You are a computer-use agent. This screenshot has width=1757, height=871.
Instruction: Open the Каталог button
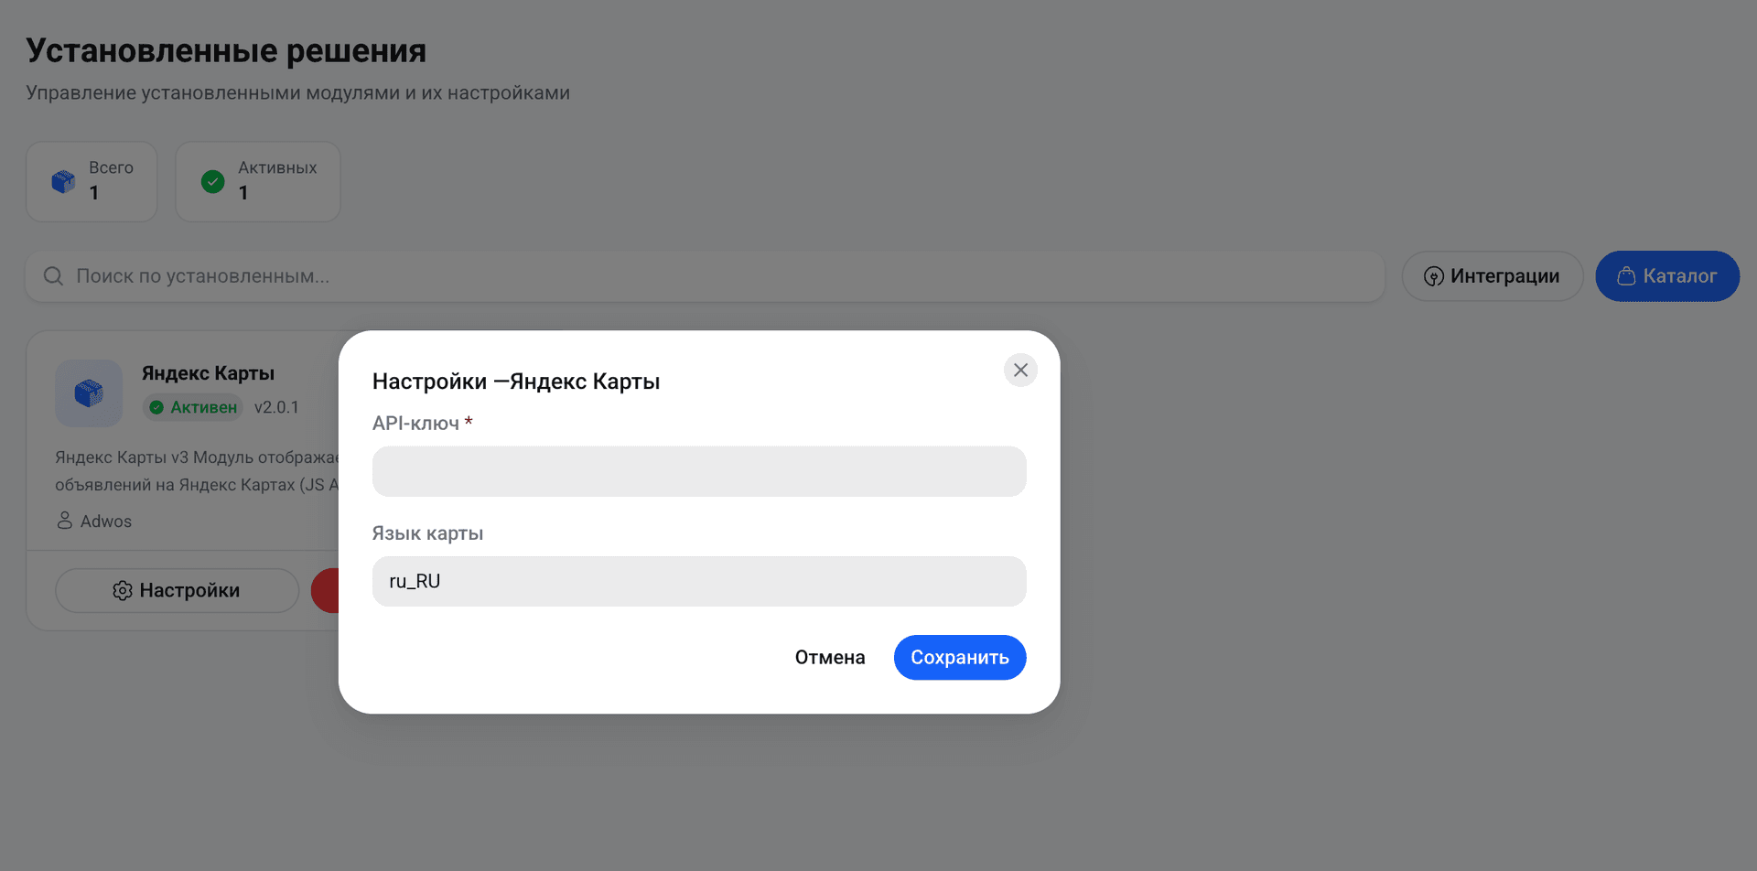coord(1667,276)
